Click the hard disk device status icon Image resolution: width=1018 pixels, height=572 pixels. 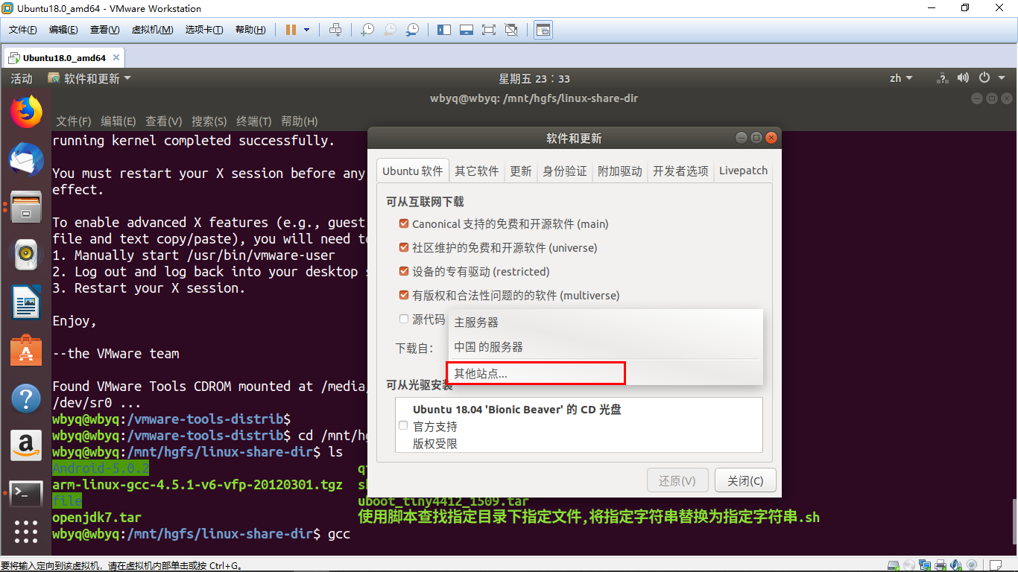[894, 565]
